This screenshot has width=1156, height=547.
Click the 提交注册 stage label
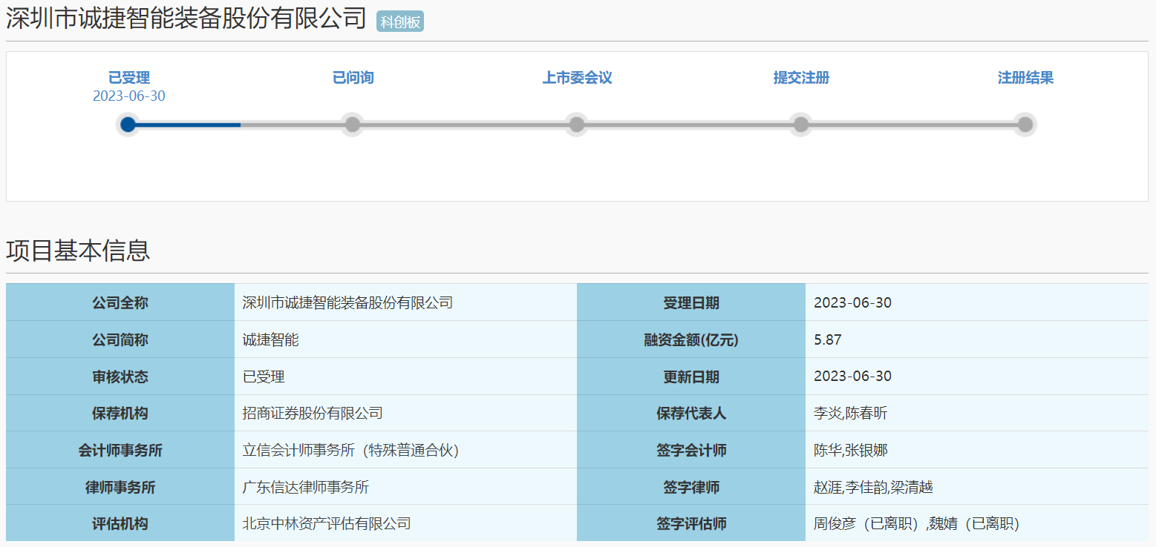click(x=801, y=78)
